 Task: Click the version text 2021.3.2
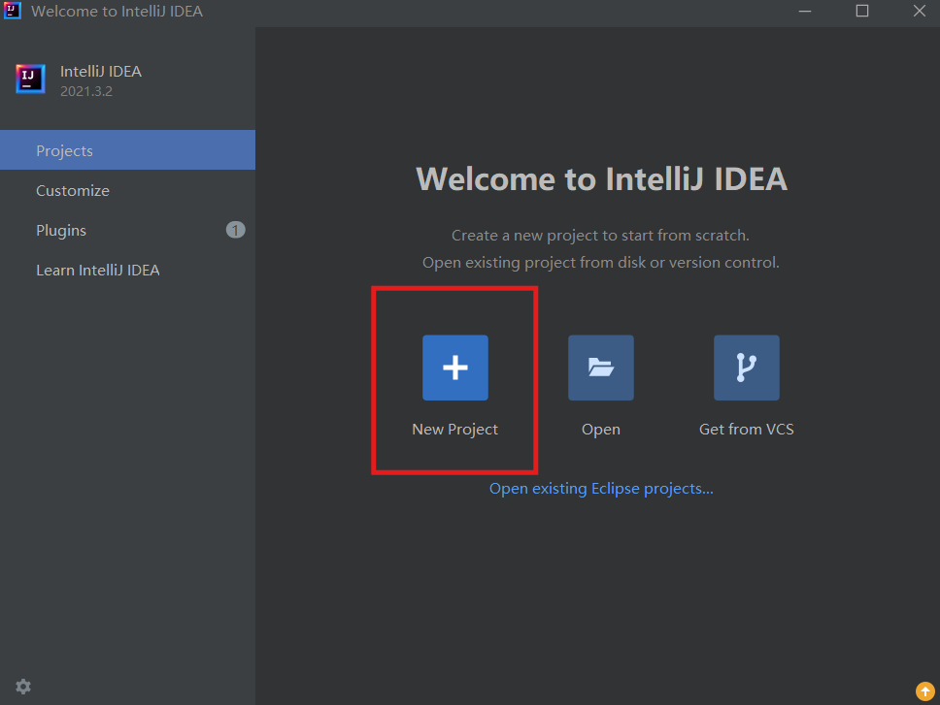pyautogui.click(x=86, y=91)
